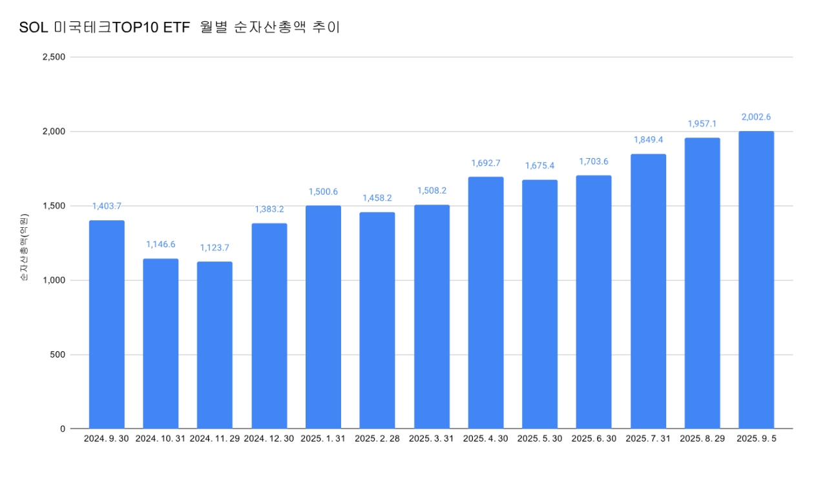The width and height of the screenshot is (827, 495).
Task: Select the bar for 2025. 4. 30
Action: [x=485, y=303]
